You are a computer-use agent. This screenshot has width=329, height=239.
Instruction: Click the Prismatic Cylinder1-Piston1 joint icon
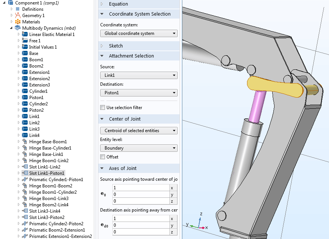click(25, 180)
